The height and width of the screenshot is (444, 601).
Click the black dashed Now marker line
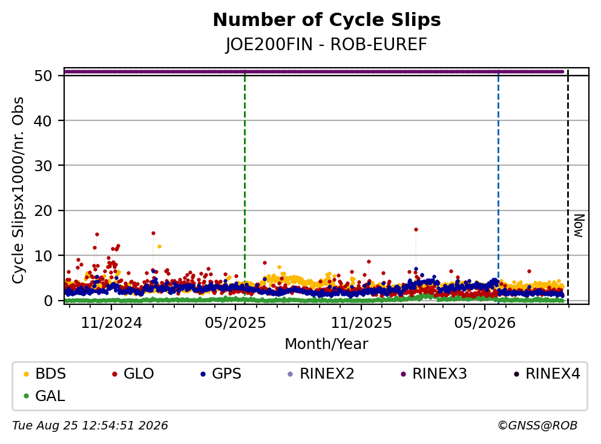(568, 188)
